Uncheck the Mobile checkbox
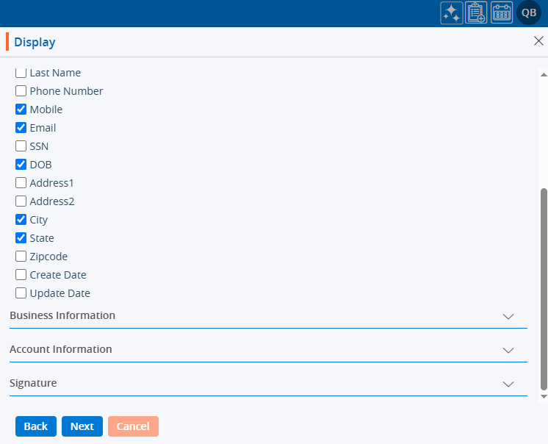This screenshot has height=444, width=548. tap(21, 110)
